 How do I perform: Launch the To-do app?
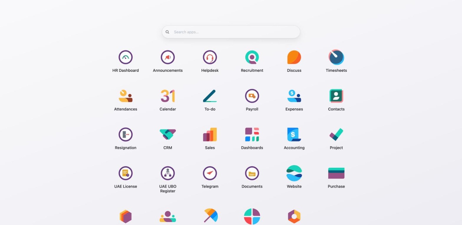tap(210, 96)
